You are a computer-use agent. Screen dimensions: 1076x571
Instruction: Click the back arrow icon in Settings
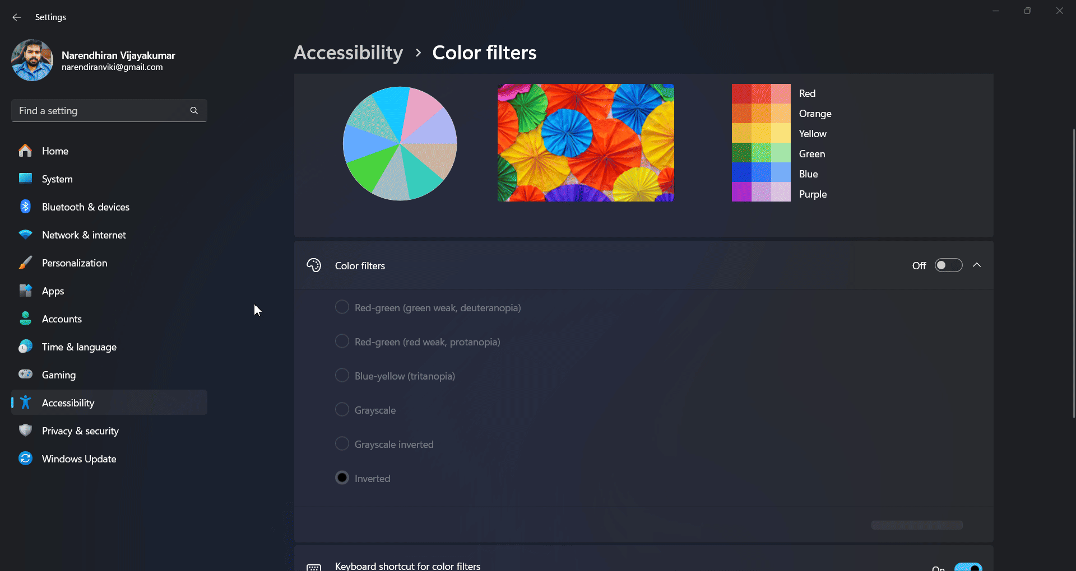coord(17,17)
